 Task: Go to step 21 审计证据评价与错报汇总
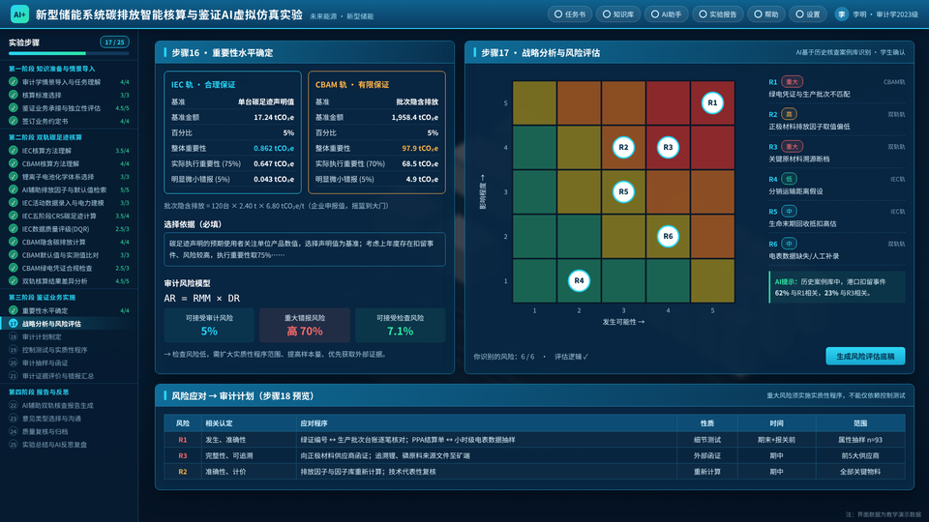pyautogui.click(x=69, y=376)
